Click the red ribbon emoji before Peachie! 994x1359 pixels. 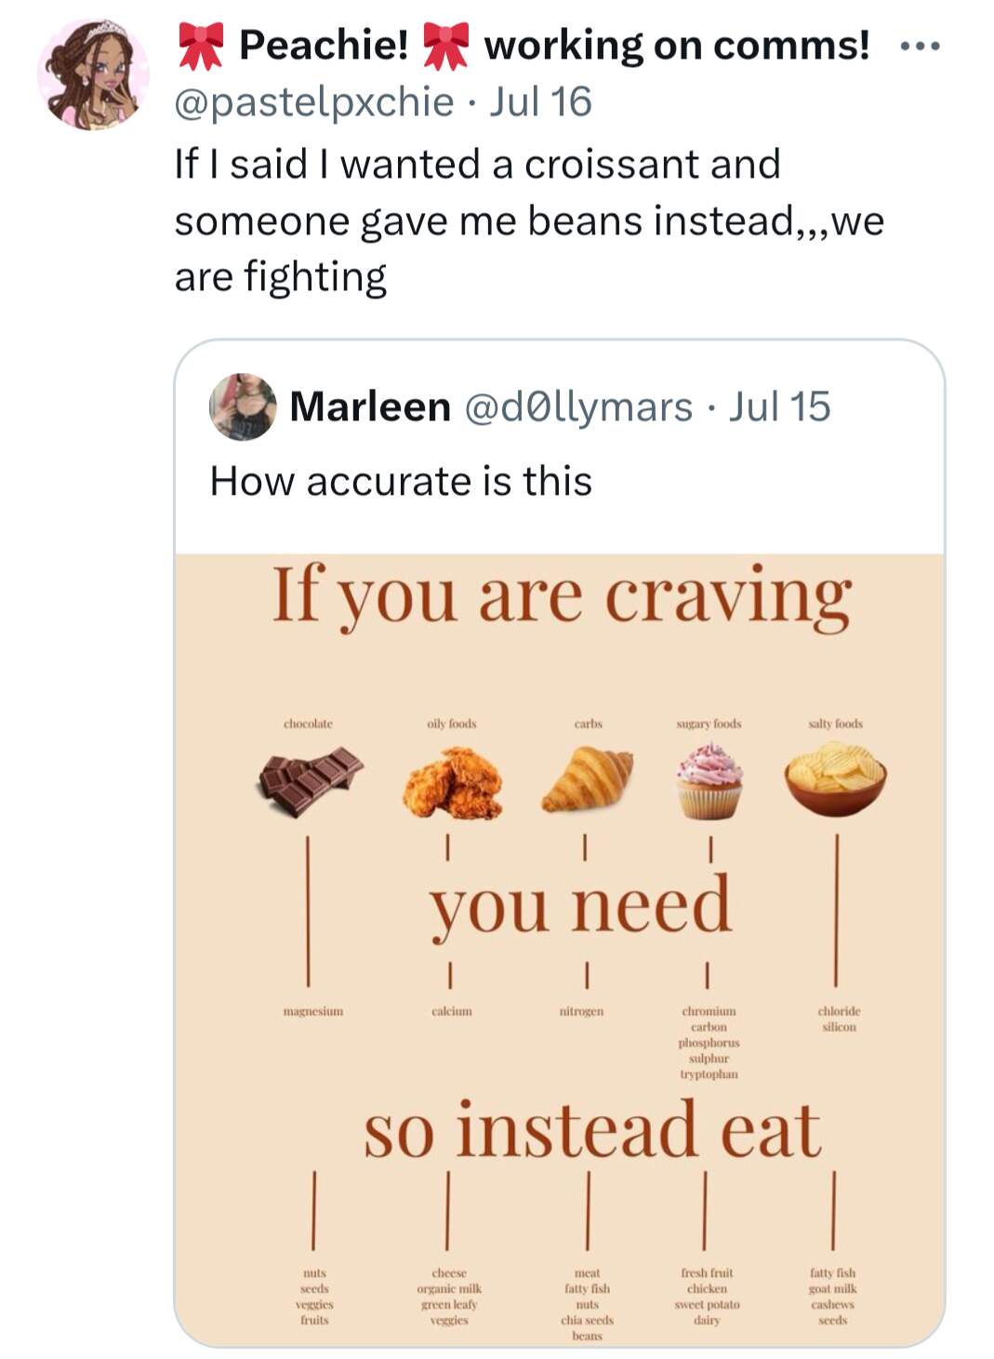[202, 46]
